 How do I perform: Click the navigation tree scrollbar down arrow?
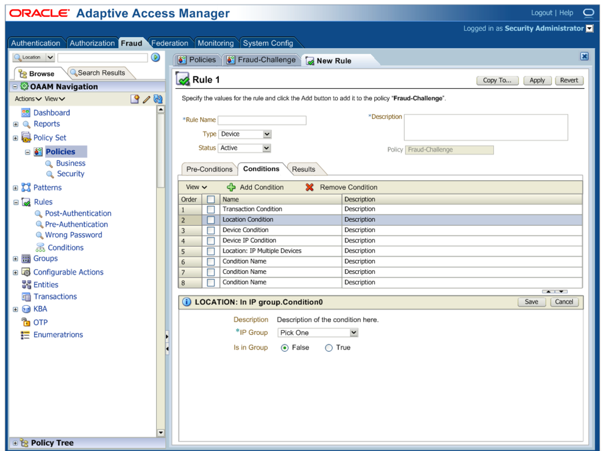161,433
